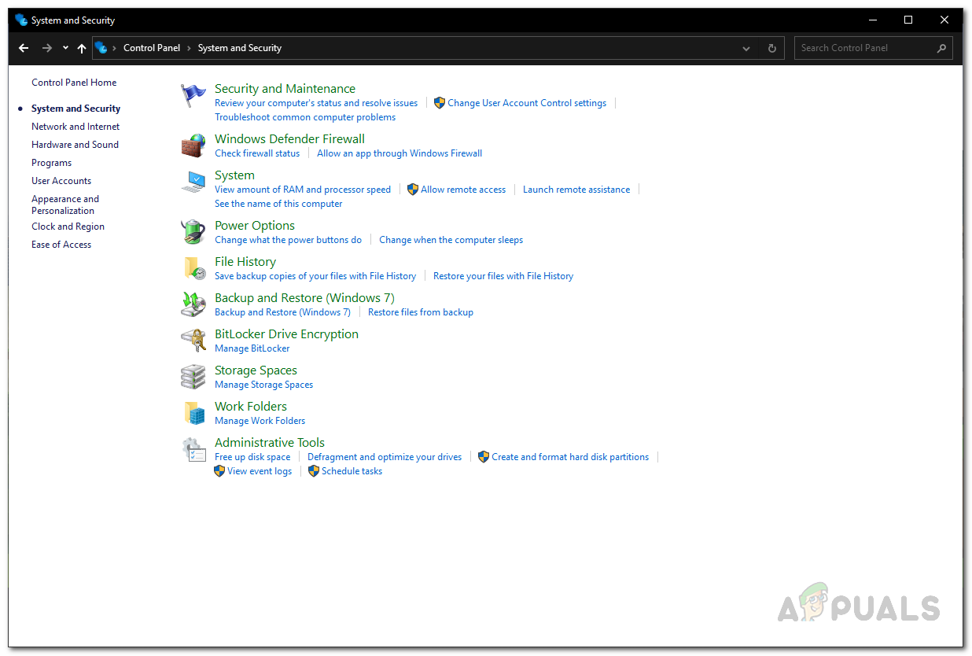Click the Control Panel icon in address bar
Viewport: 972px width, 656px height.
coord(101,48)
